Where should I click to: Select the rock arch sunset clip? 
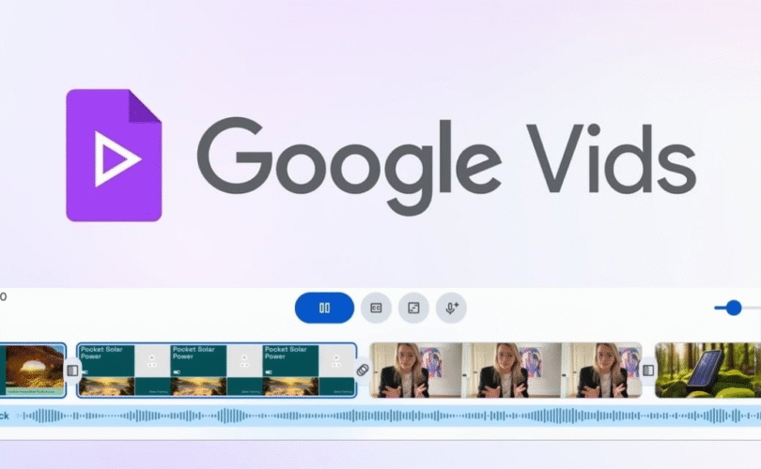click(x=32, y=370)
